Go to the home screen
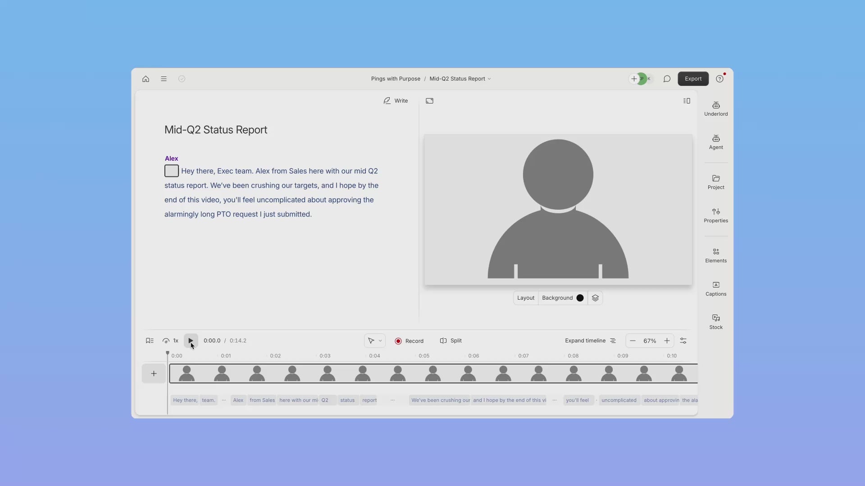865x486 pixels. [x=146, y=79]
